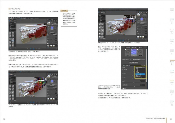Viewport: 175px width, 123px height.
Task: Click the trash icon beside テクスチャタイプ
Action: tap(131, 60)
